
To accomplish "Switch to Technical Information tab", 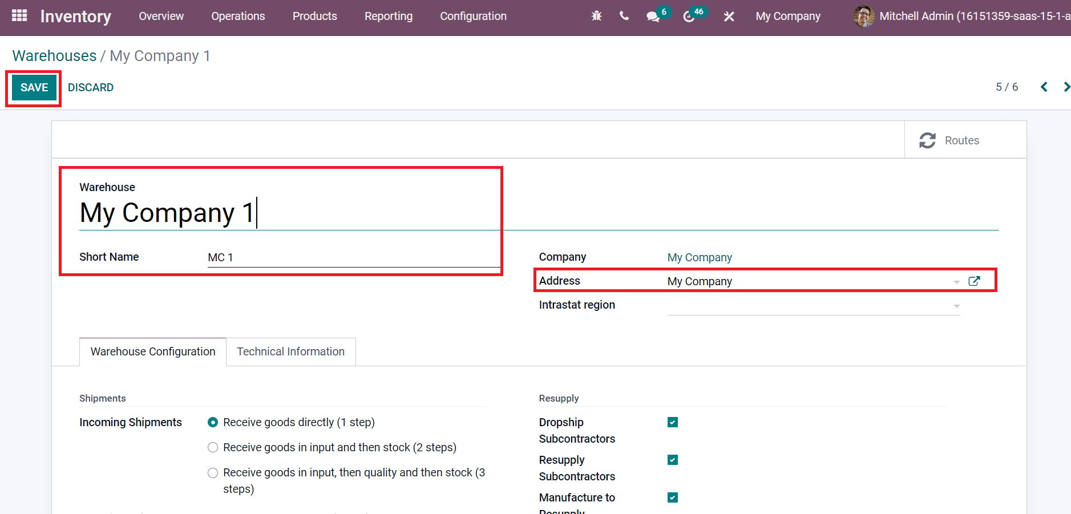I will pos(290,351).
